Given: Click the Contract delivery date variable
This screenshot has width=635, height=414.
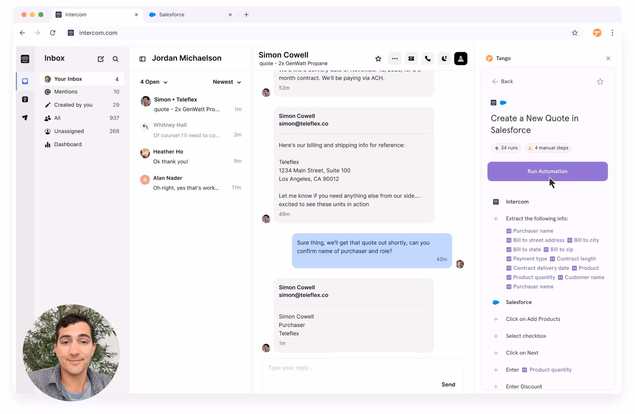Looking at the screenshot, I should pos(538,268).
